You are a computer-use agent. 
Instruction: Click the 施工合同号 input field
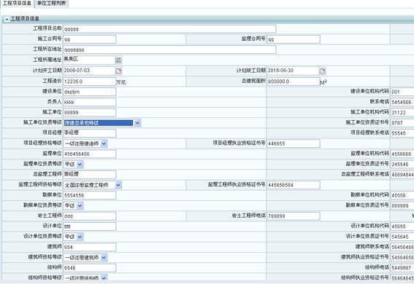(90, 39)
